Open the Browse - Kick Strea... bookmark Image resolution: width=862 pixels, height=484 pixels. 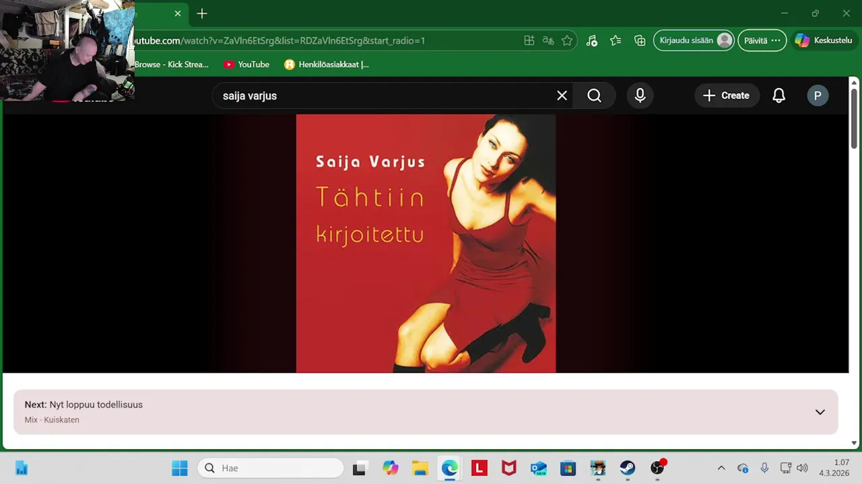pos(172,65)
